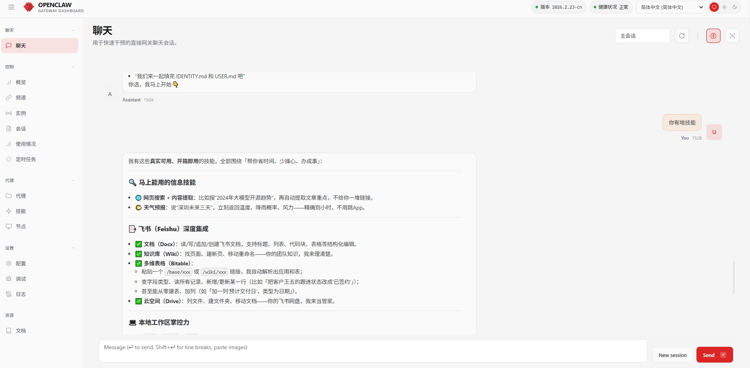This screenshot has height=368, width=750.
Task: Click the New session button
Action: [x=672, y=355]
